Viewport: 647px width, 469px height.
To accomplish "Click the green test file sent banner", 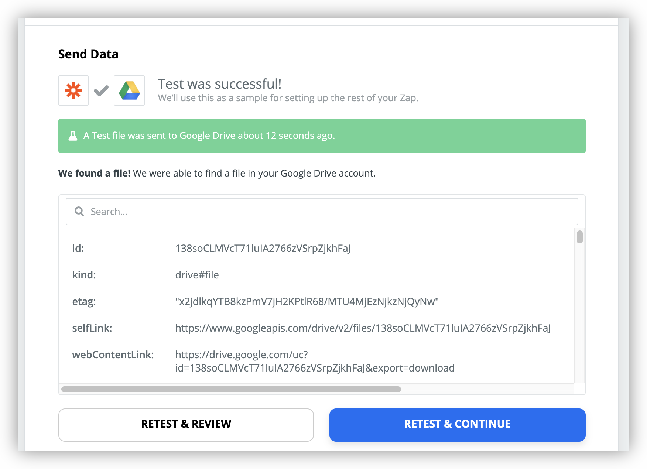I will (322, 136).
